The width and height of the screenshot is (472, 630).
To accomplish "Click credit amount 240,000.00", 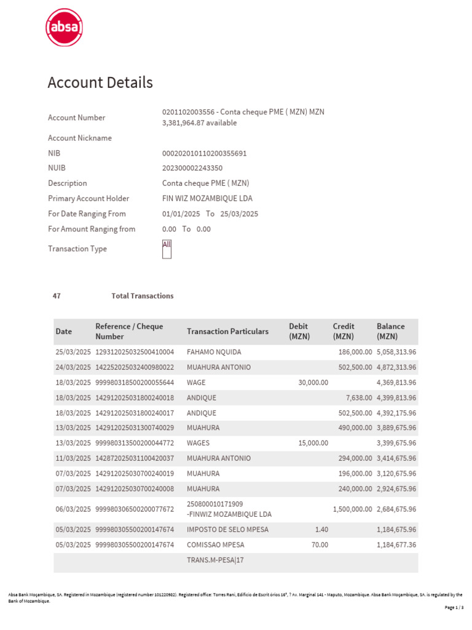I will pos(355,489).
